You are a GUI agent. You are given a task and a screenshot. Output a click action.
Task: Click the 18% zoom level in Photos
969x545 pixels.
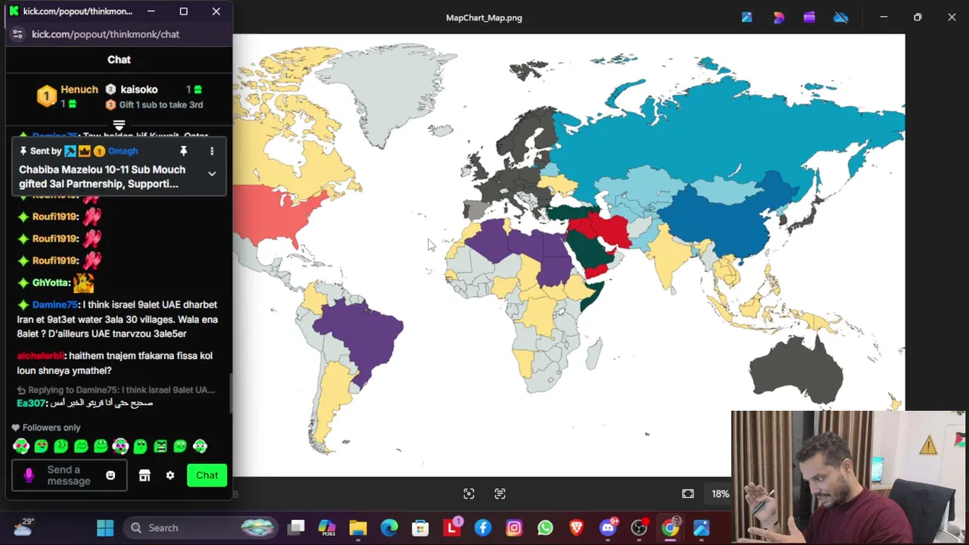click(x=720, y=494)
